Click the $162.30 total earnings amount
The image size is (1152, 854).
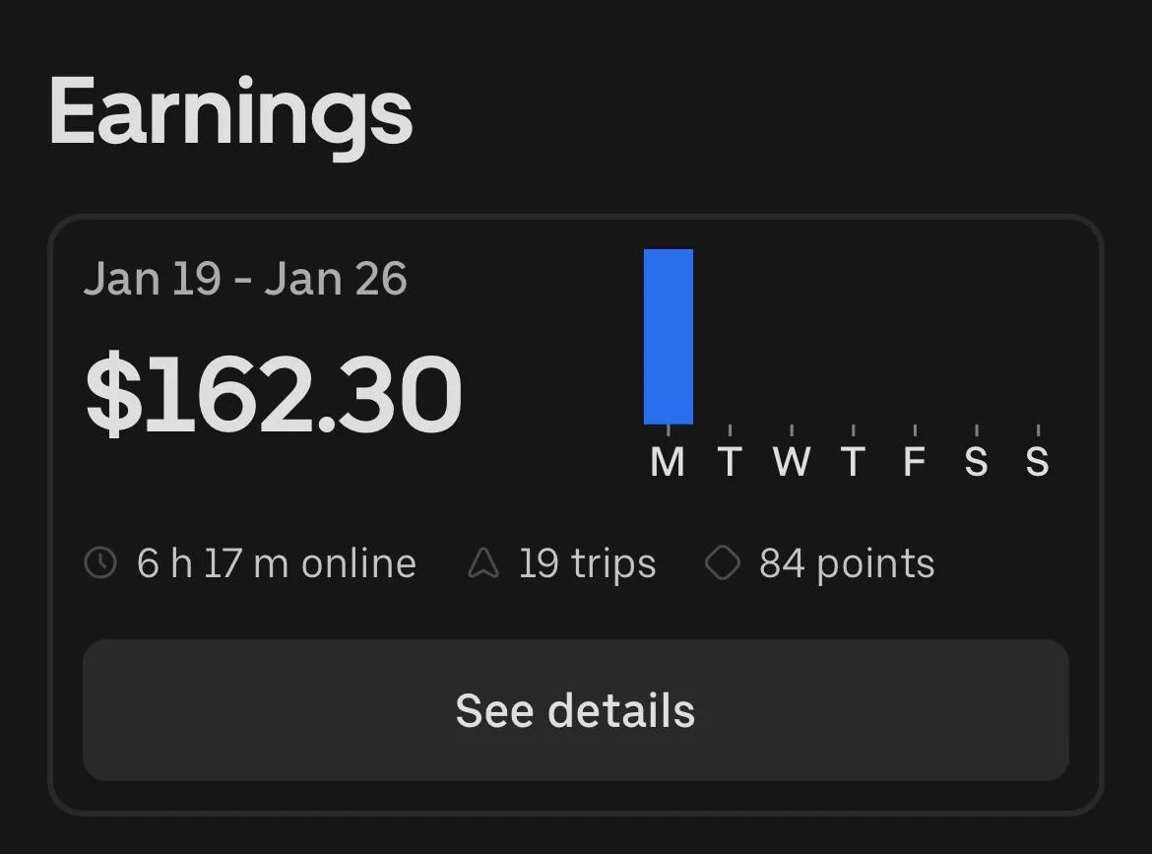coord(273,392)
